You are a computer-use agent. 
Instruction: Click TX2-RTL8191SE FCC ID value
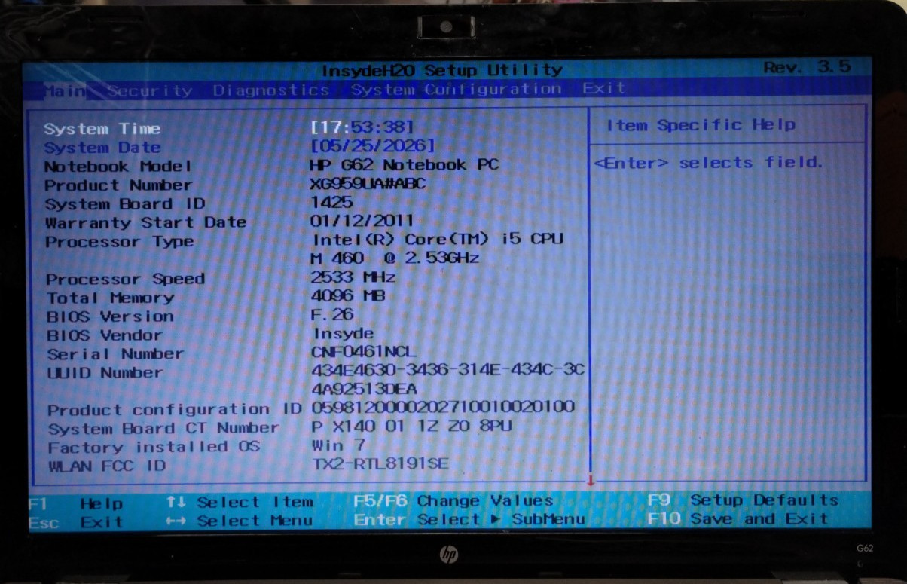pyautogui.click(x=380, y=463)
